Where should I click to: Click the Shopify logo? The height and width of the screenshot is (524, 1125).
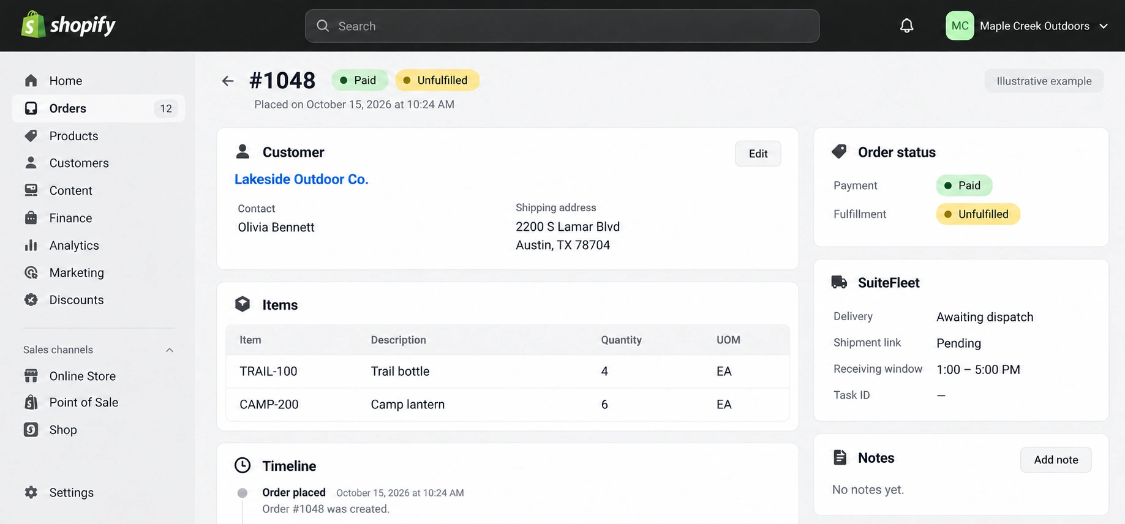[68, 25]
